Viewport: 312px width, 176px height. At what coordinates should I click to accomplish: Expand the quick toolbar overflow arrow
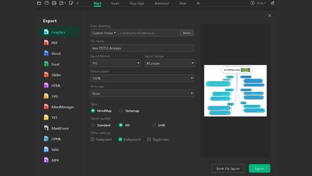[x=78, y=3]
